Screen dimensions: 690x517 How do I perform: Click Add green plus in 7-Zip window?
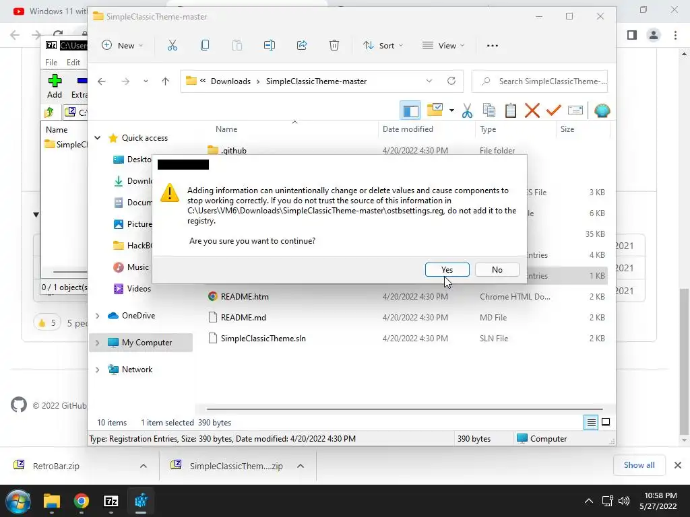55,86
